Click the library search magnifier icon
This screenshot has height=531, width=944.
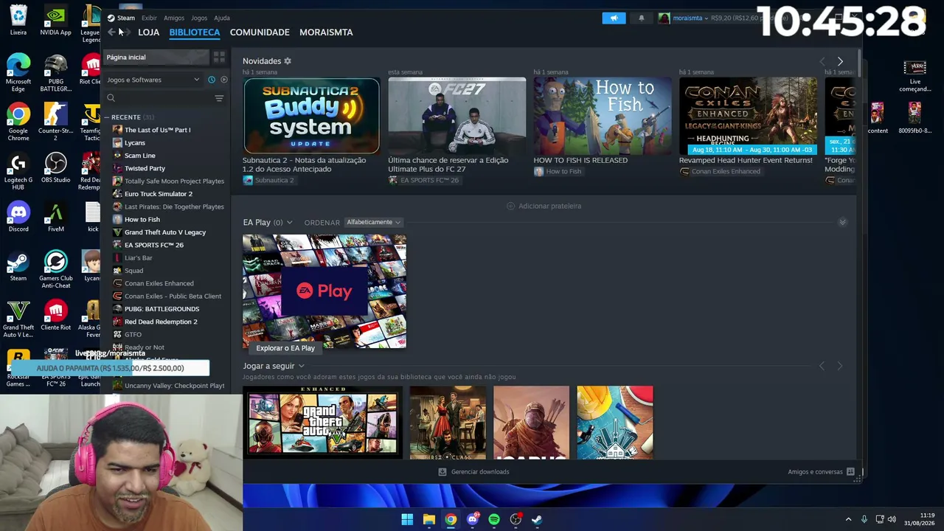pos(111,98)
